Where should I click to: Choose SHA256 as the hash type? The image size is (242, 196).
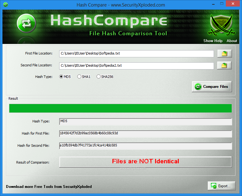[105, 77]
